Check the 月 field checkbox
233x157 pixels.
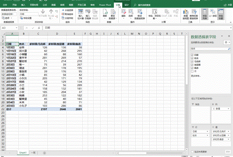click(x=192, y=71)
